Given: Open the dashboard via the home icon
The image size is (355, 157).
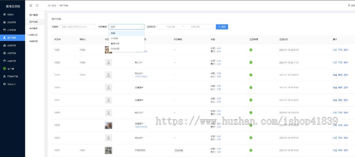Looking at the screenshot, I should [x=4, y=15].
